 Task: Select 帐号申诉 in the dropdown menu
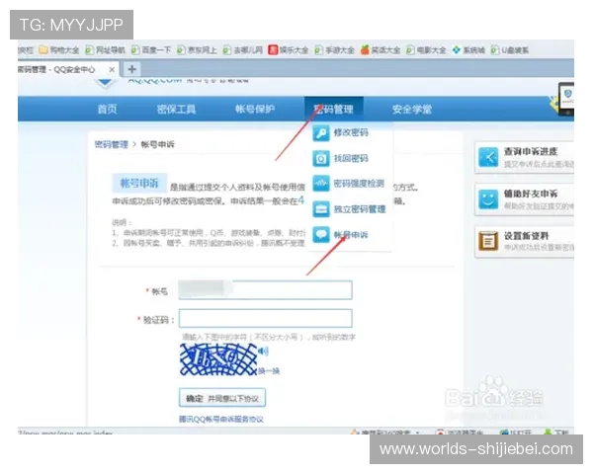[x=351, y=235]
